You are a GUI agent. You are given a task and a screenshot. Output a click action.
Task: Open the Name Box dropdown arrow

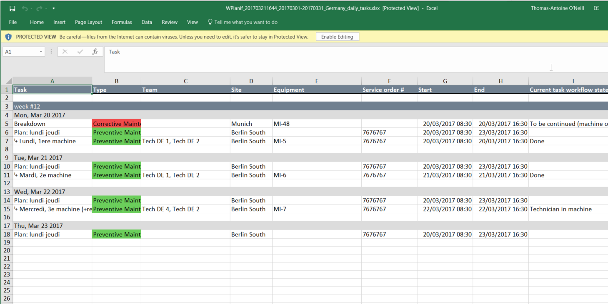(40, 51)
